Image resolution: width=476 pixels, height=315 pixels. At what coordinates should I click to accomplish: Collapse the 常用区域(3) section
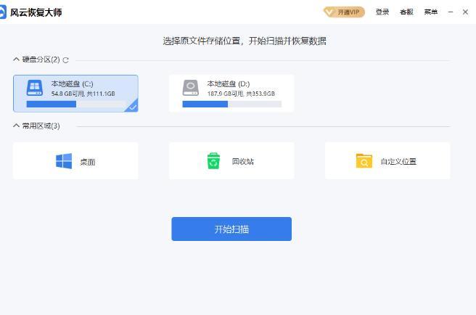point(17,126)
